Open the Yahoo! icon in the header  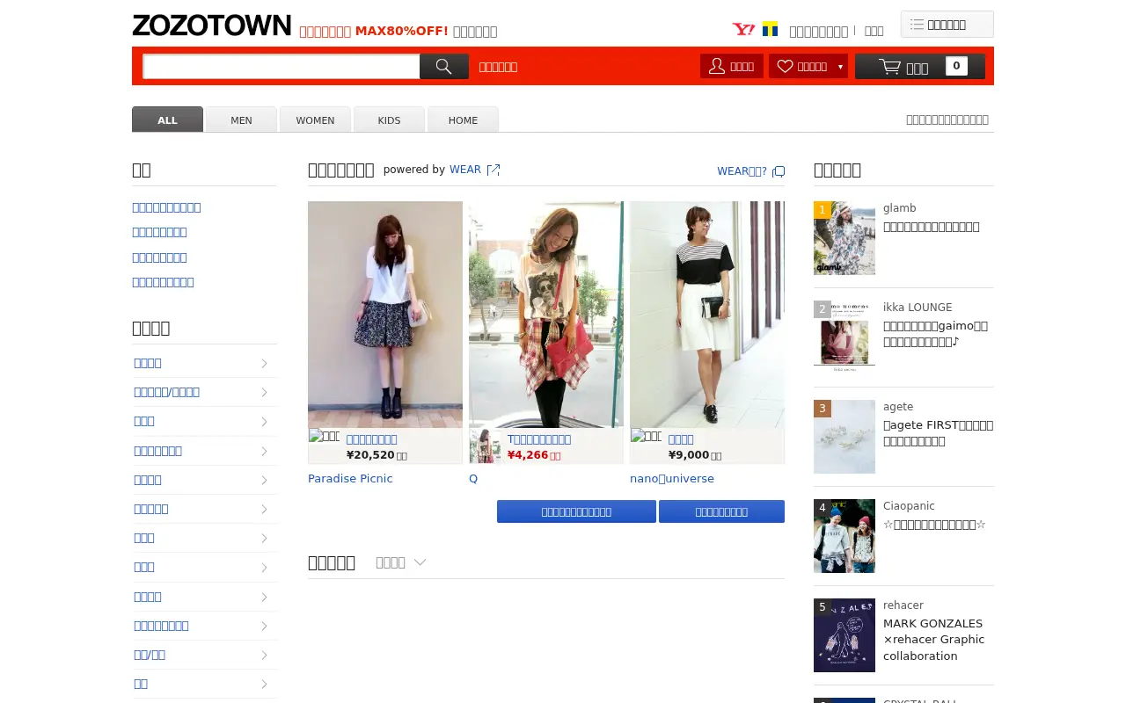(x=743, y=30)
